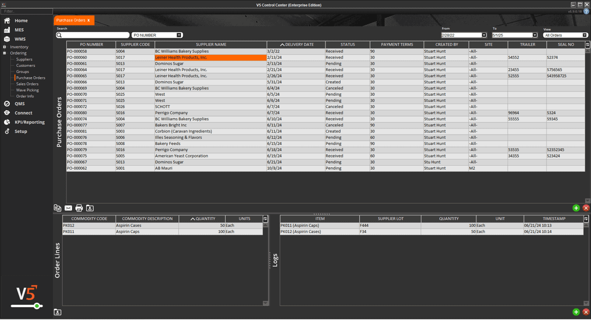This screenshot has width=591, height=320.
Task: Open the QMS checkmark icon
Action: [x=7, y=104]
